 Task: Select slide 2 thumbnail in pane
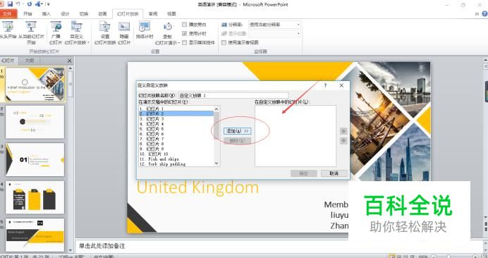coord(35,122)
